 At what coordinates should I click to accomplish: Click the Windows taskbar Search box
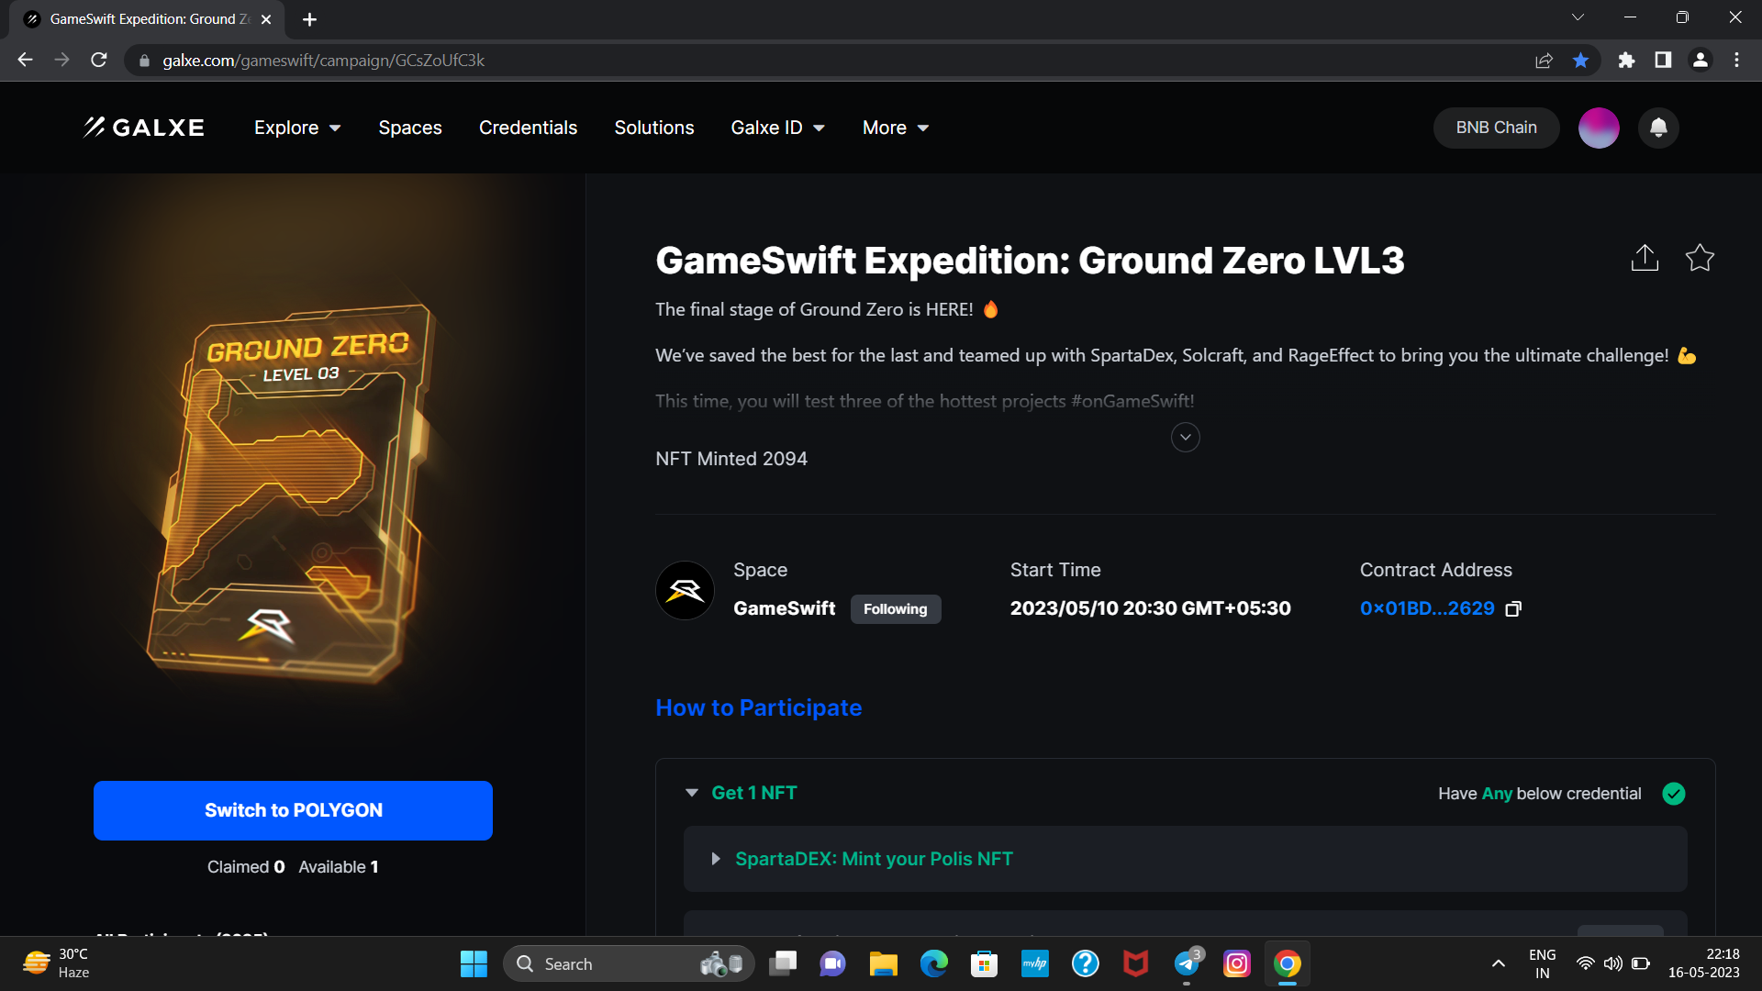pyautogui.click(x=629, y=963)
